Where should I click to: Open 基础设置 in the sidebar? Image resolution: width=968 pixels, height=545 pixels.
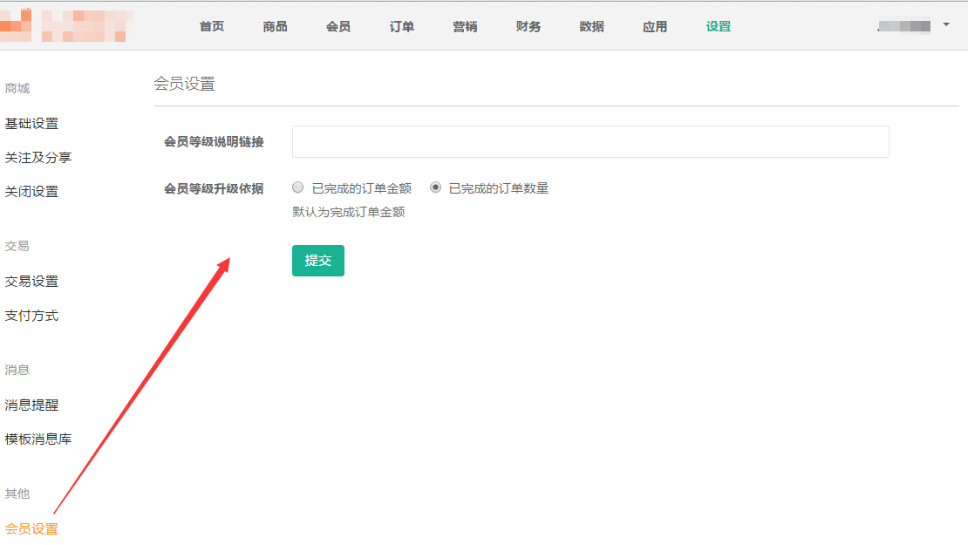pos(31,124)
